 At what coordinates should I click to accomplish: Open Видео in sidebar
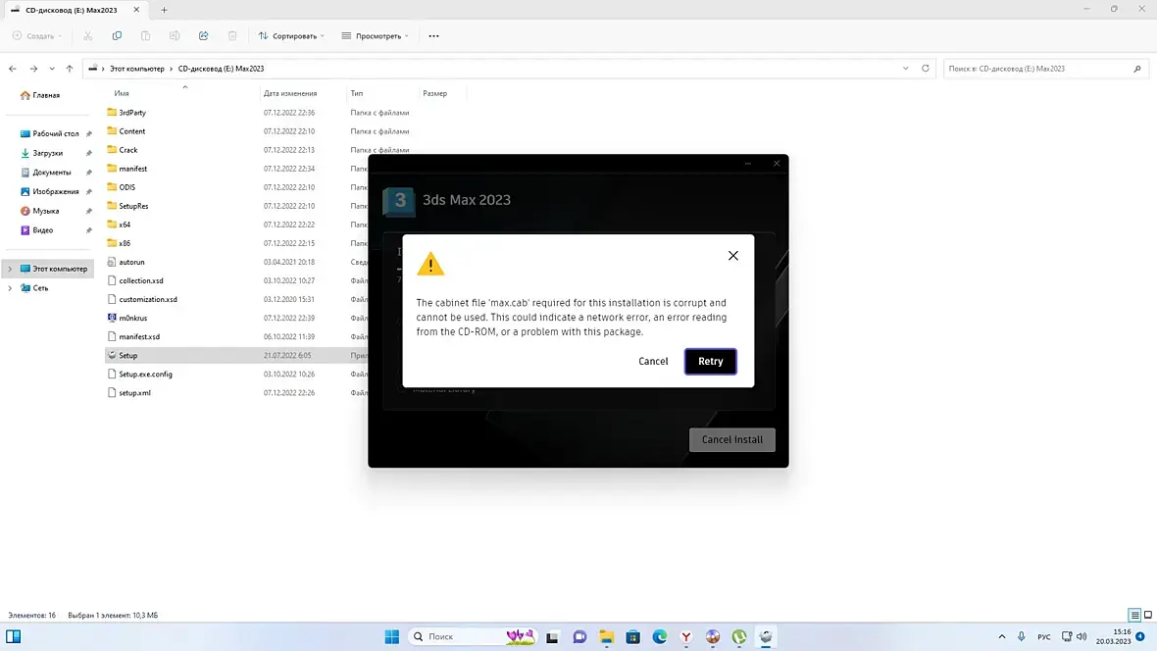click(37, 229)
